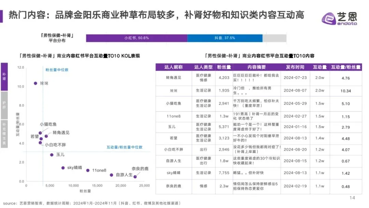Click the 4,203 follower count cell
This screenshot has height=208, width=369.
[x=224, y=78]
